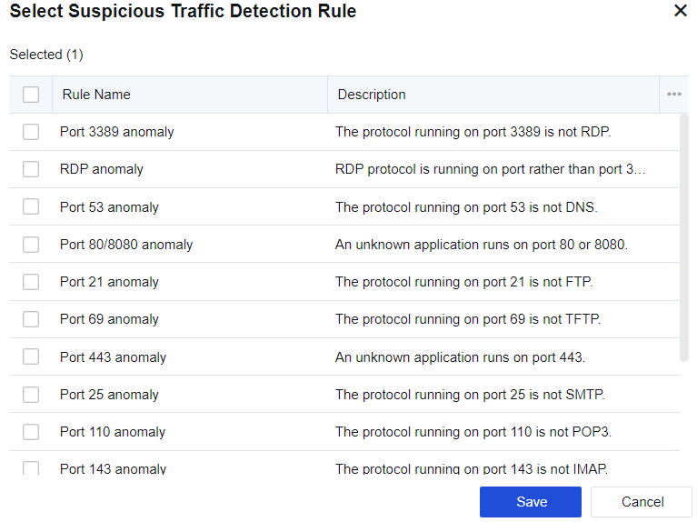Select the Port 143 anomaly checkbox

[31, 468]
